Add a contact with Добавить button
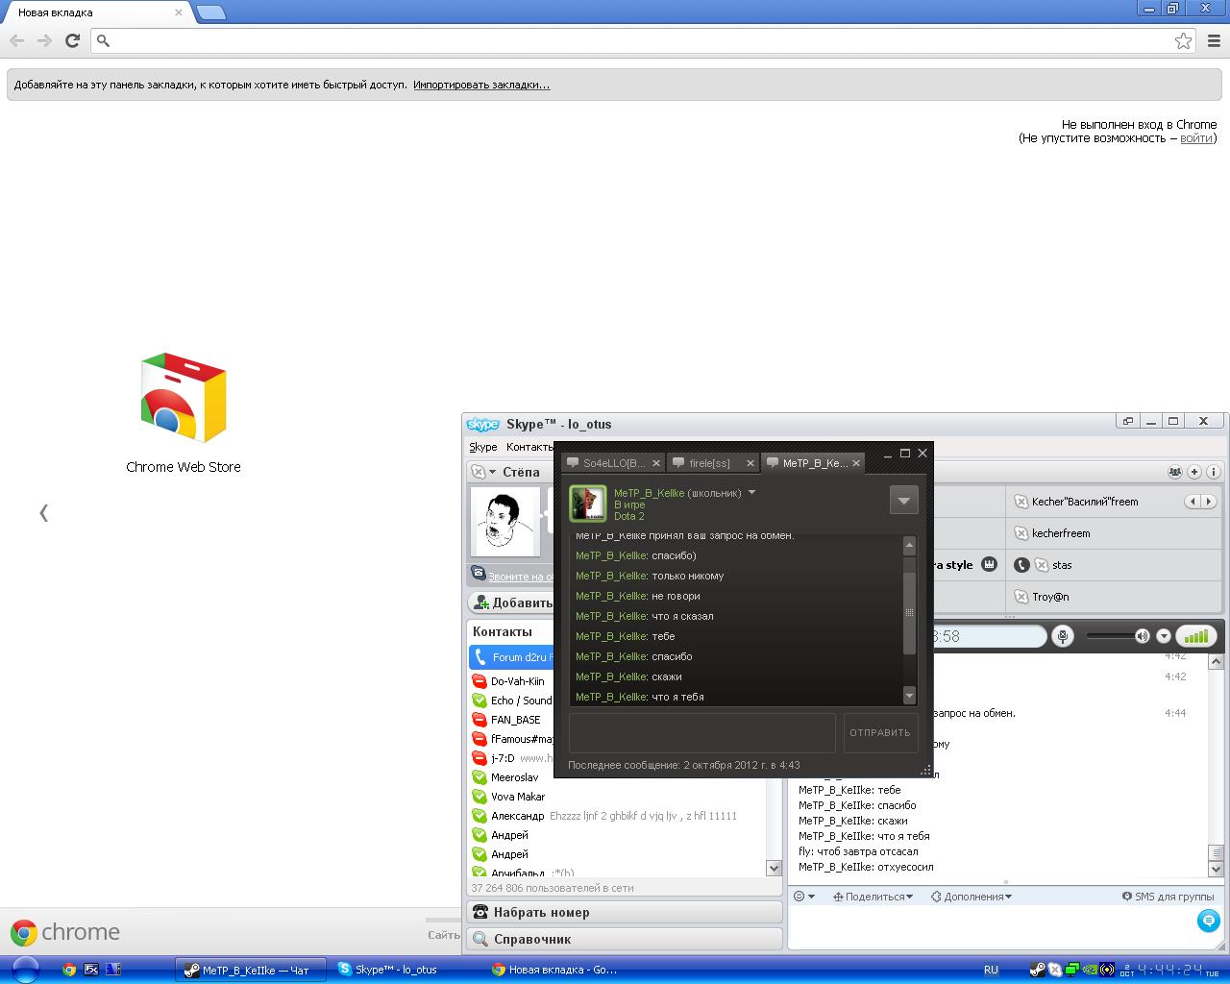The height and width of the screenshot is (984, 1230). click(x=511, y=603)
